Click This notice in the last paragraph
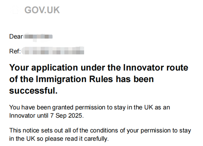Viewport: 203px width, 146px height. (24, 131)
